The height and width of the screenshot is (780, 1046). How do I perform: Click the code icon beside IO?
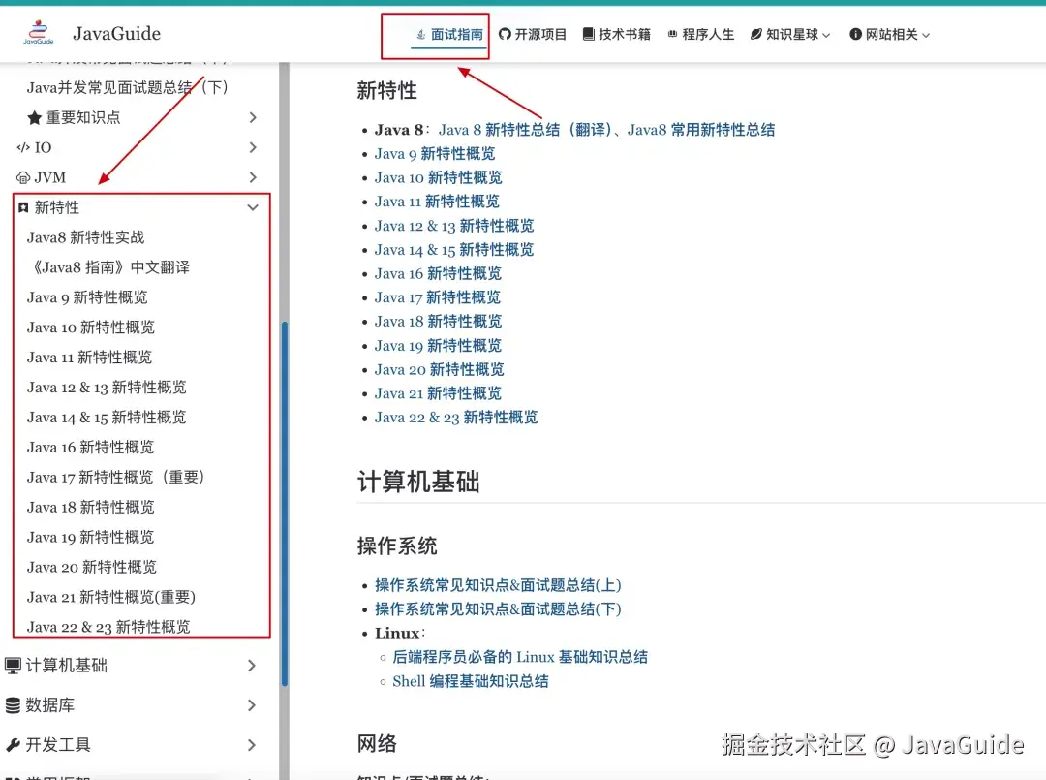click(x=23, y=147)
